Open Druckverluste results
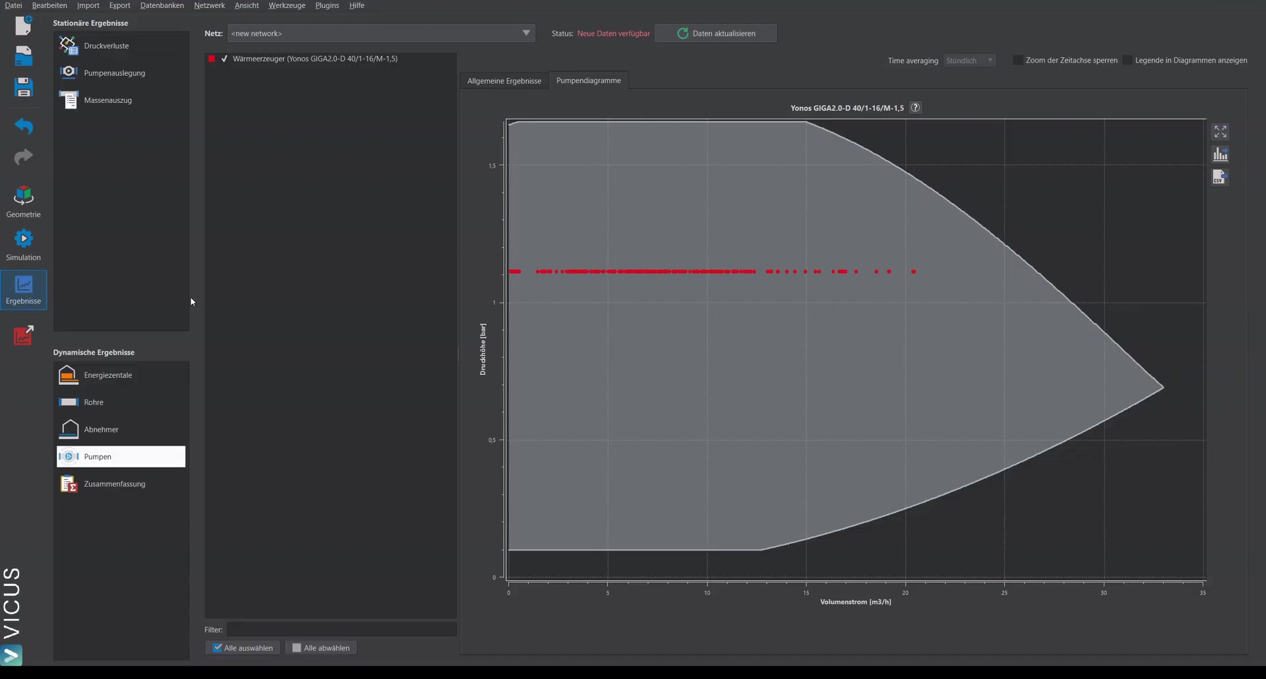1266x679 pixels. point(121,45)
